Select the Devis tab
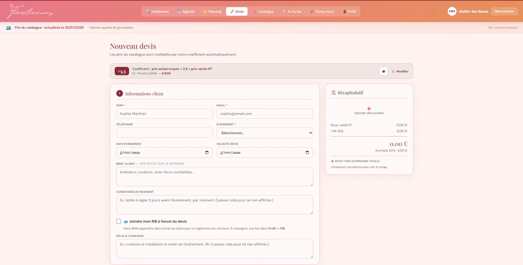Viewport: 523px width, 265px height. [237, 12]
